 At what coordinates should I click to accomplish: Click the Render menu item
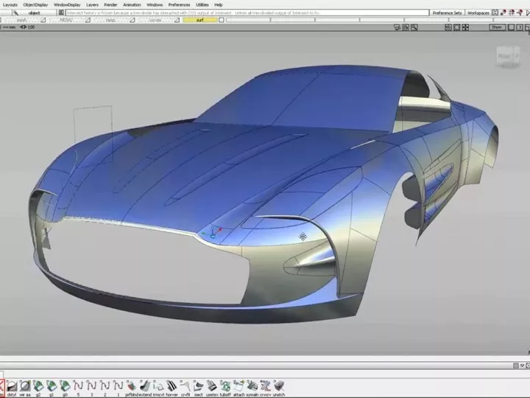[x=110, y=4]
